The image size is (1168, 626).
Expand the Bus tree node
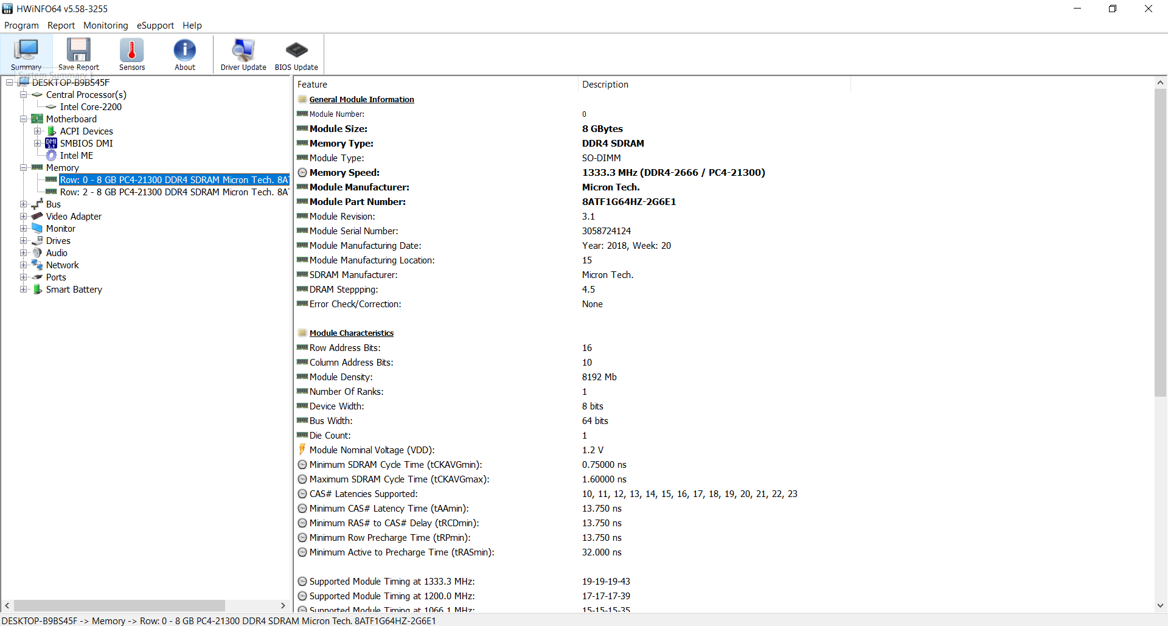click(x=23, y=204)
